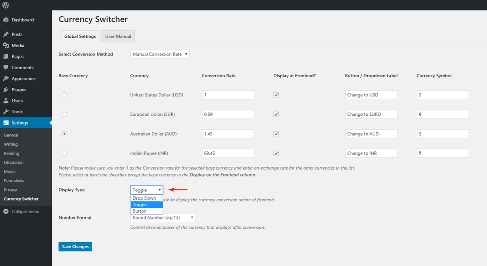Edit Change to INR label field
The image size is (487, 266).
(371, 153)
